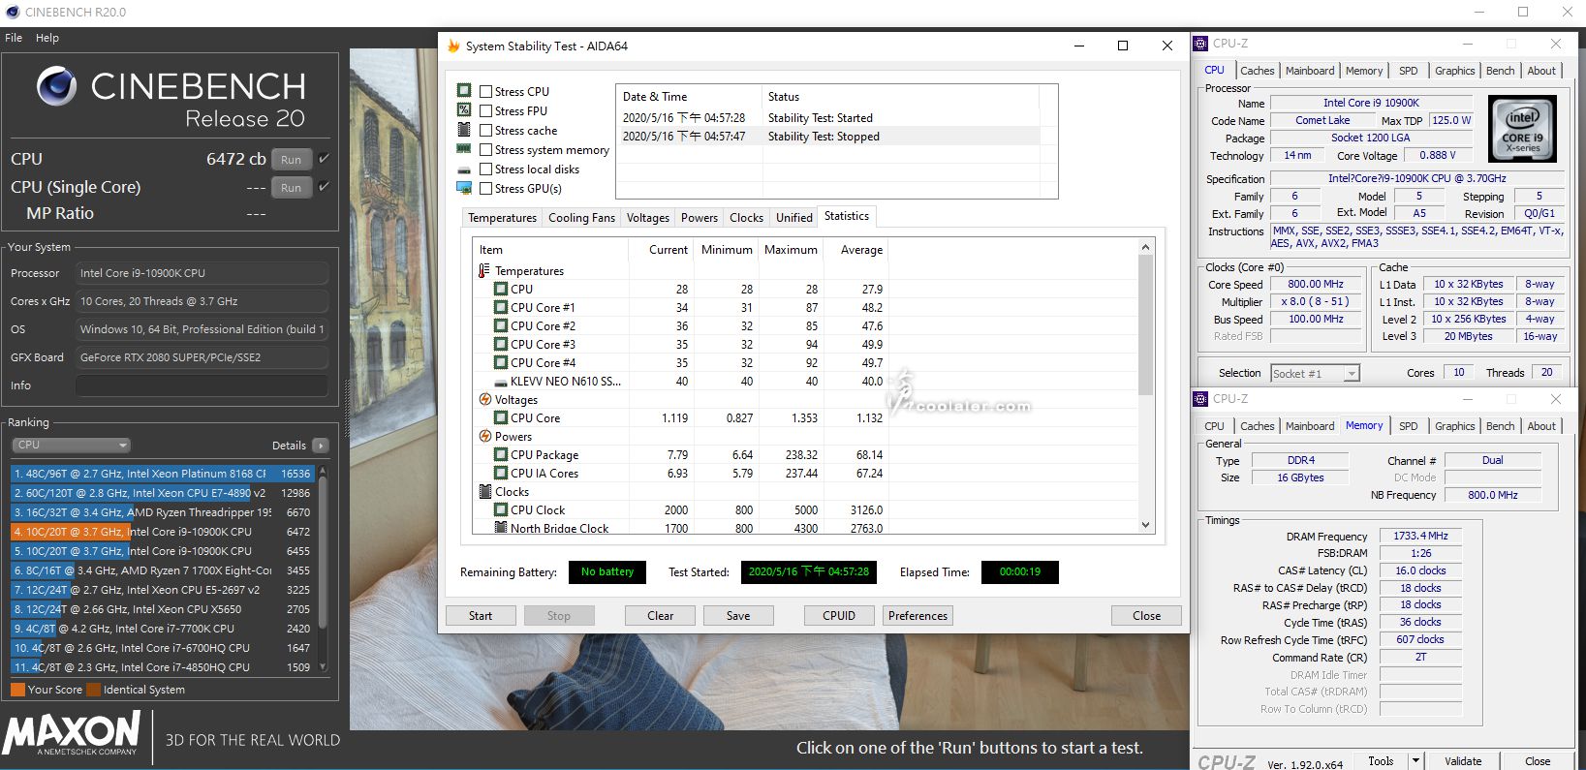This screenshot has height=770, width=1586.
Task: Switch to the Voltages tab in AIDA64
Action: click(x=647, y=218)
